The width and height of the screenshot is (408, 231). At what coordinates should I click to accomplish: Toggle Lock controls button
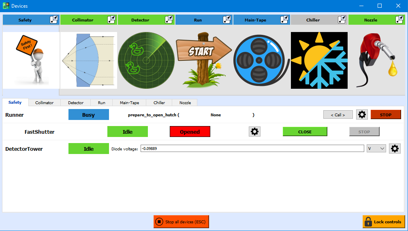383,222
